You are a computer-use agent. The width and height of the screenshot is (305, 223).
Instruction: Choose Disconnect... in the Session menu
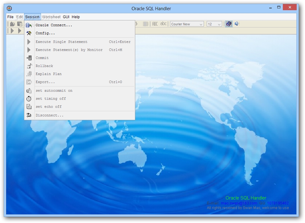click(x=79, y=116)
